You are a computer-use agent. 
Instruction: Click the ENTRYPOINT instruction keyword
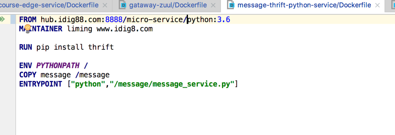tap(40, 84)
